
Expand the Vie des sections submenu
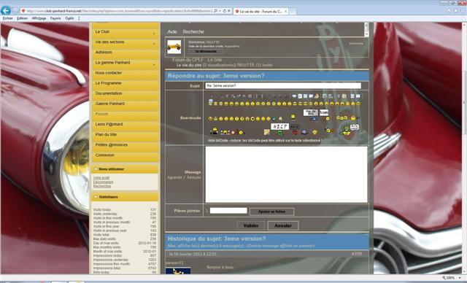154,44
